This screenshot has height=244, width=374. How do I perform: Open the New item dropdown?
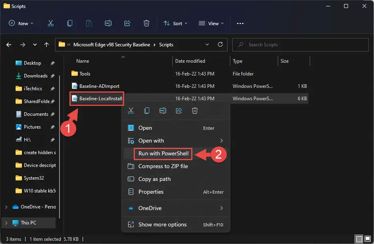pos(21,24)
